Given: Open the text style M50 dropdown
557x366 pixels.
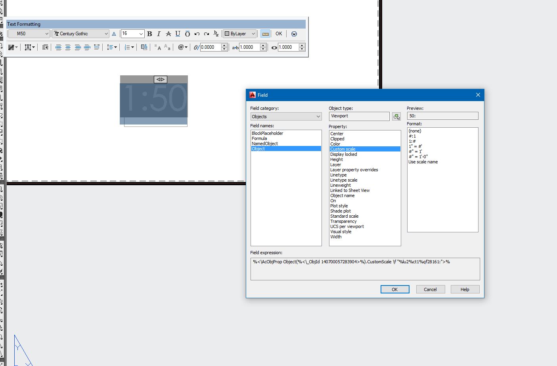Looking at the screenshot, I should point(29,34).
